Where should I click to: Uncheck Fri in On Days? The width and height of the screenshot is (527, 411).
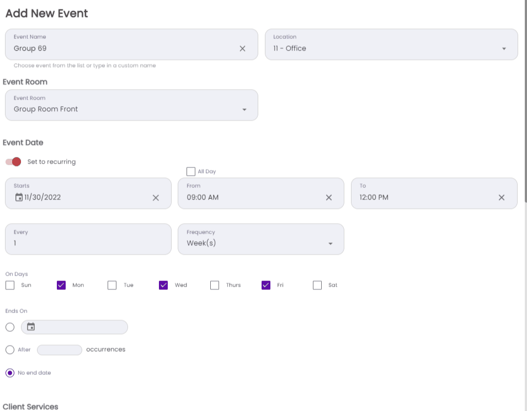tap(266, 285)
